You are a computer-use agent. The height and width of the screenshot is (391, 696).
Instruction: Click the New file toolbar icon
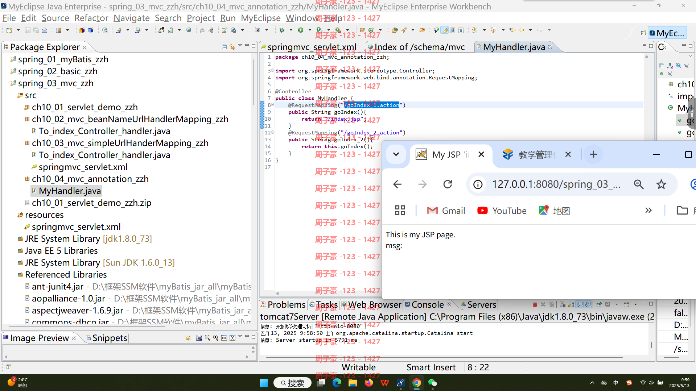tap(9, 30)
